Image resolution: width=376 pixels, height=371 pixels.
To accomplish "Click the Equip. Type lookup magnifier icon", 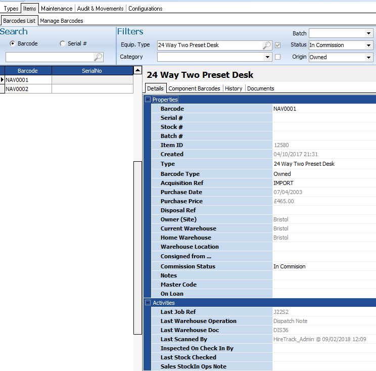I will [267, 45].
